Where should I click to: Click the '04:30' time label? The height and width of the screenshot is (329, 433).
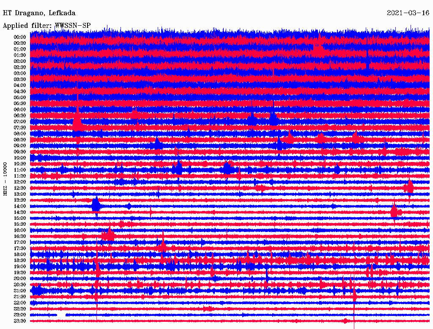click(20, 92)
